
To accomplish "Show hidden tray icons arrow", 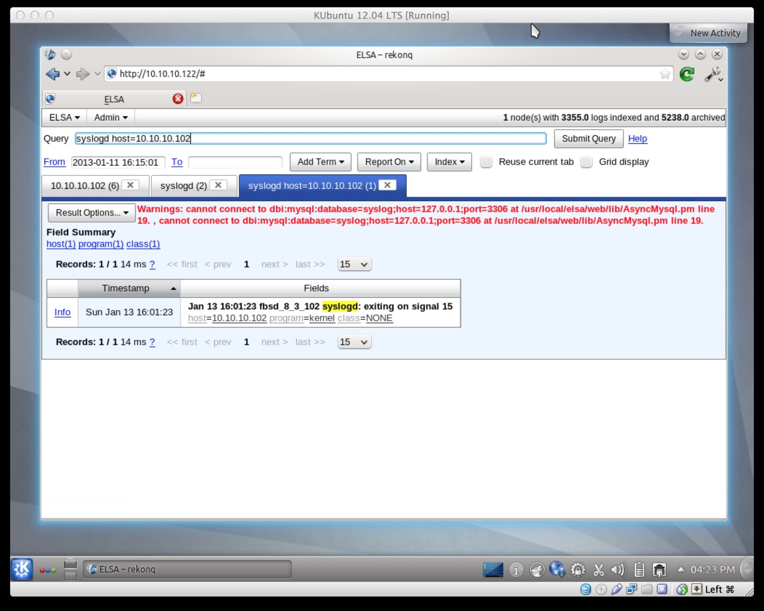I will coord(681,569).
